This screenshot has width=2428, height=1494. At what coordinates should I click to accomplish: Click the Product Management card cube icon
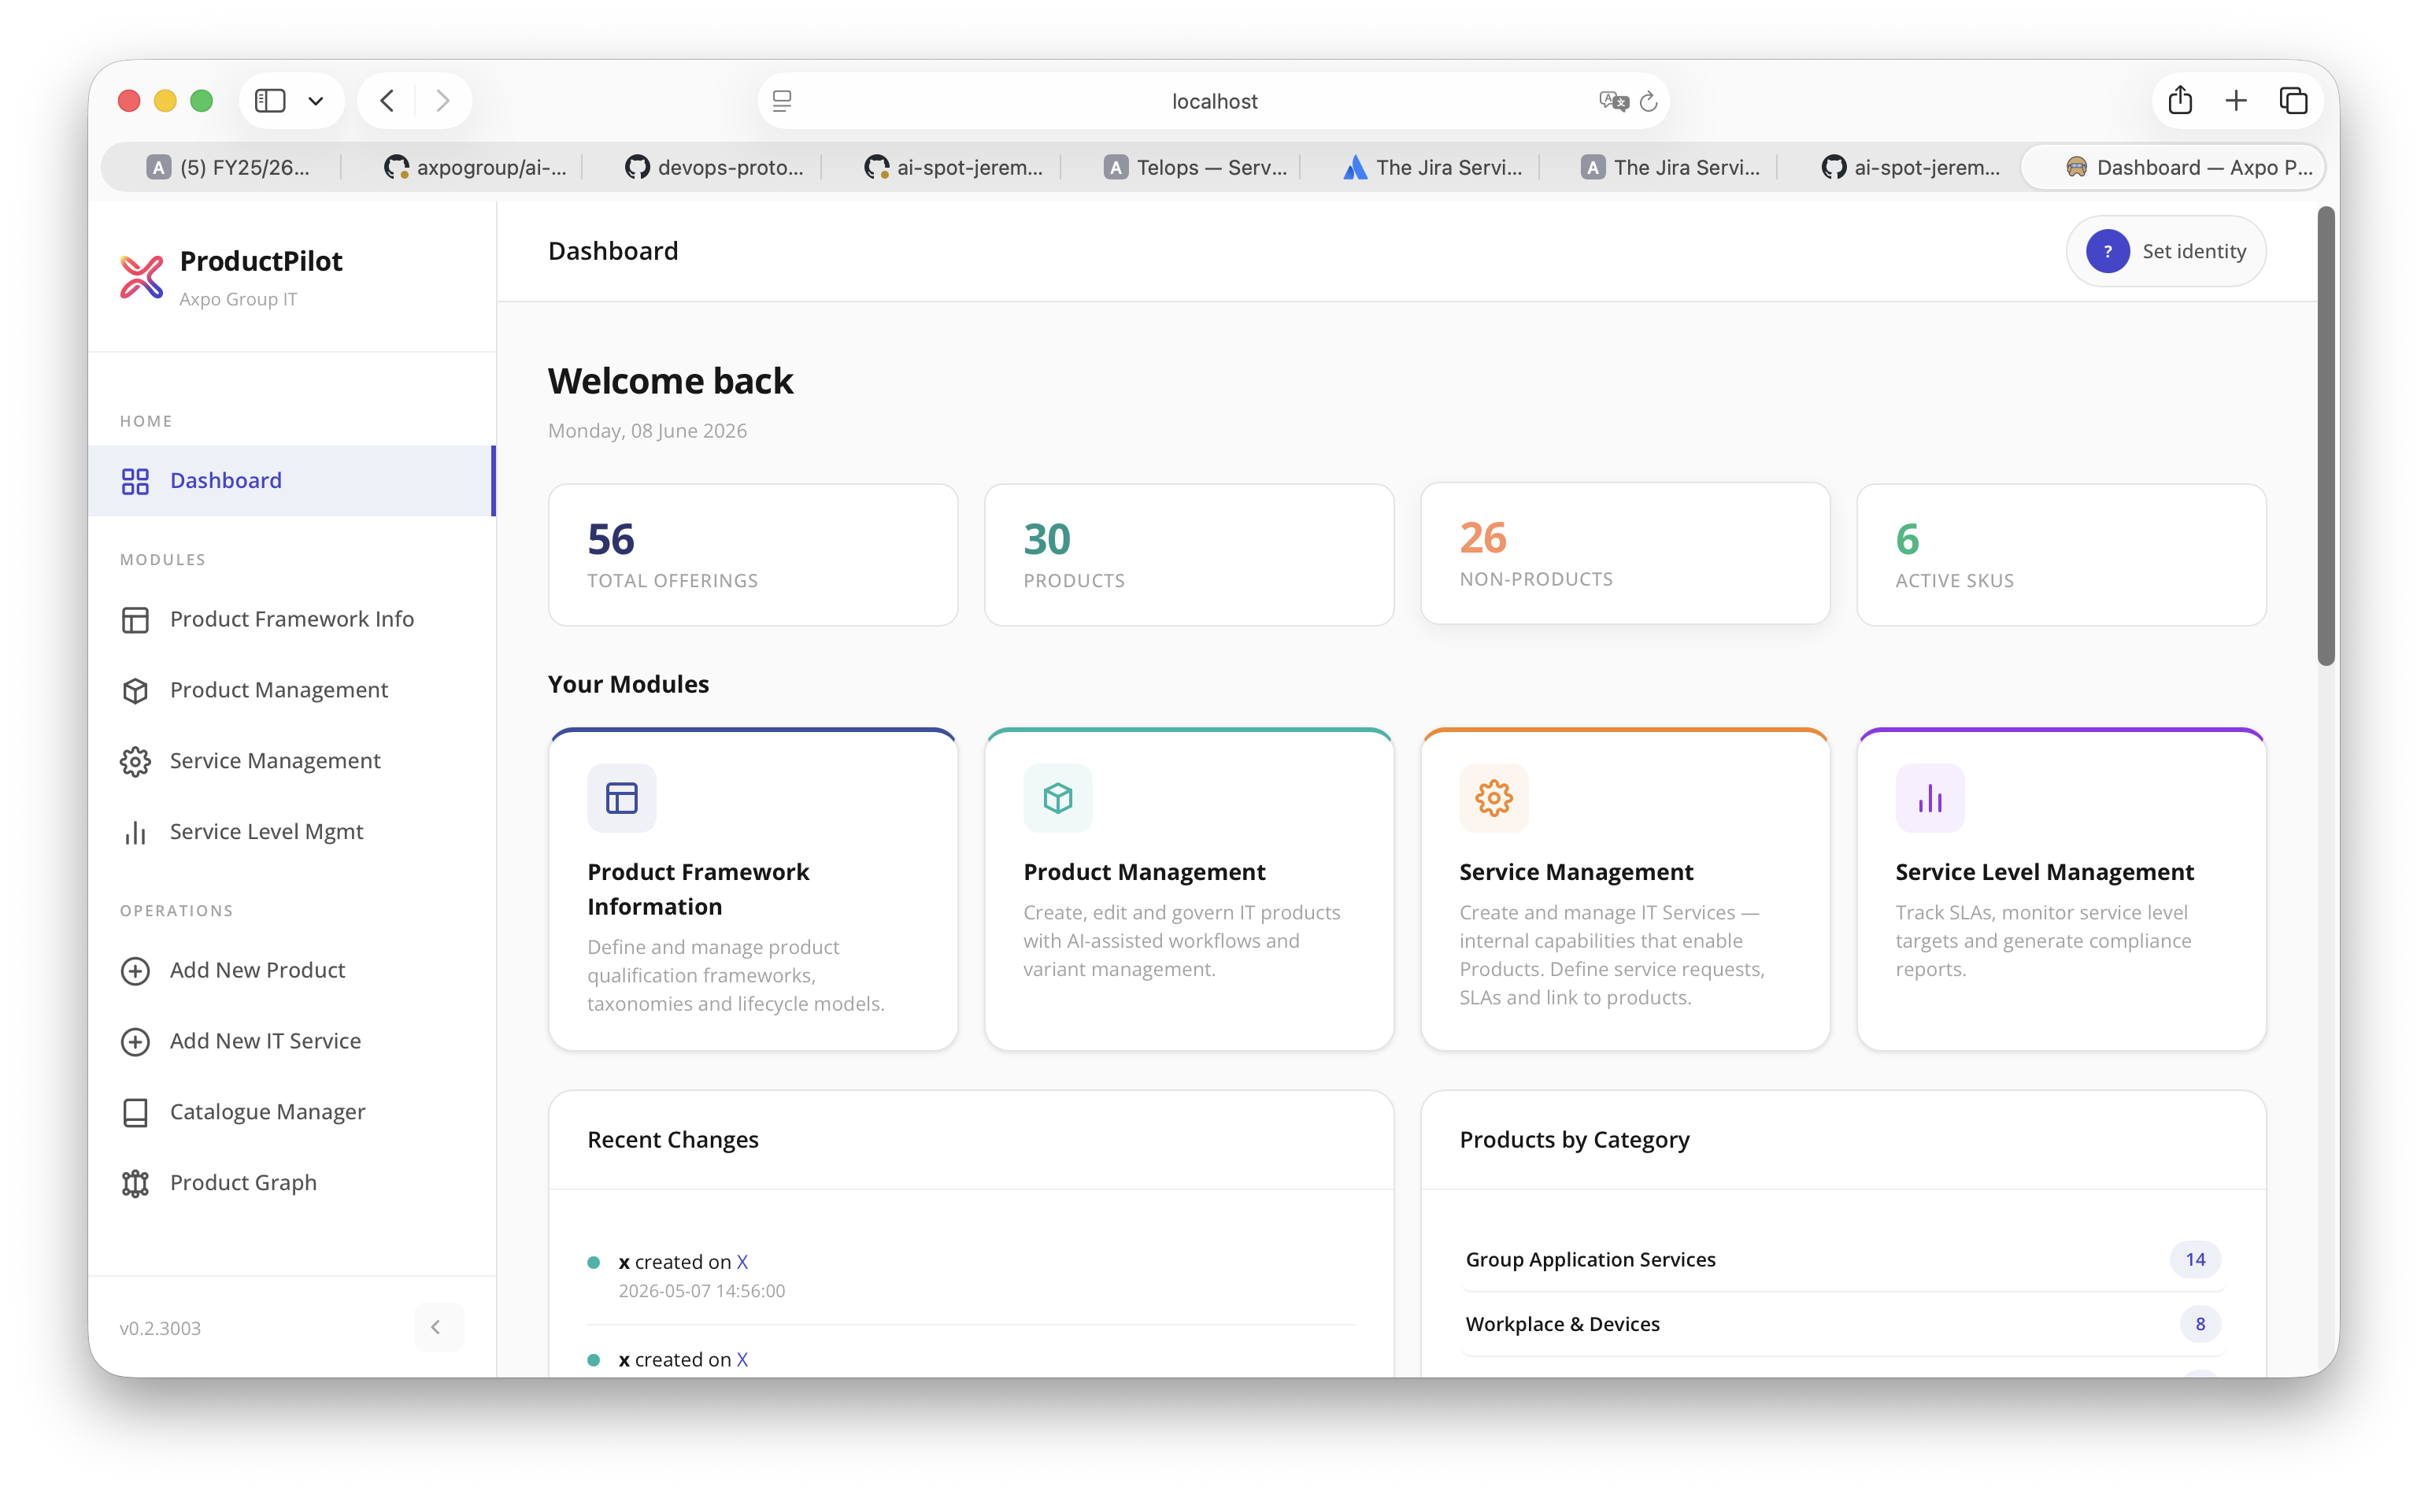(x=1057, y=797)
